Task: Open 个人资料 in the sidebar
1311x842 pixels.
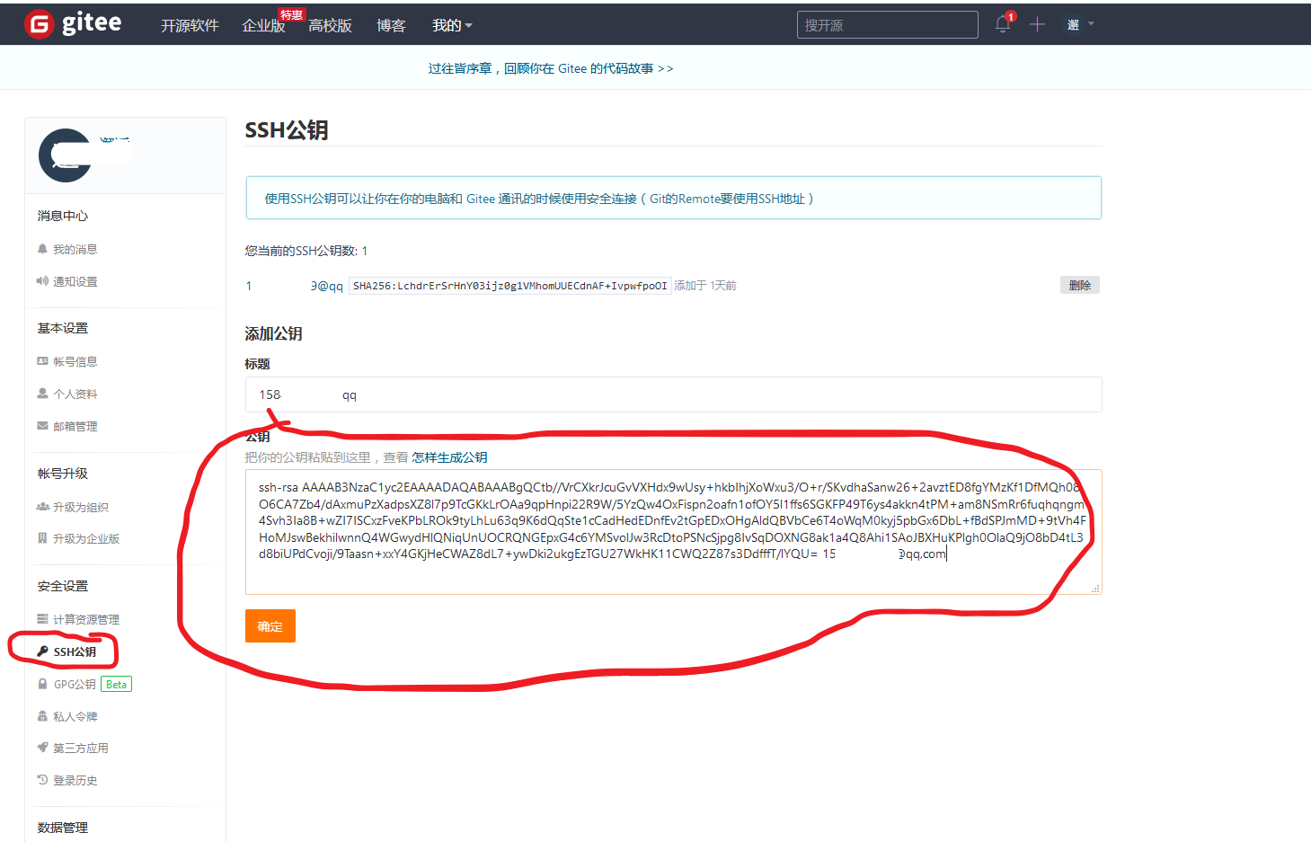Action: 75,394
